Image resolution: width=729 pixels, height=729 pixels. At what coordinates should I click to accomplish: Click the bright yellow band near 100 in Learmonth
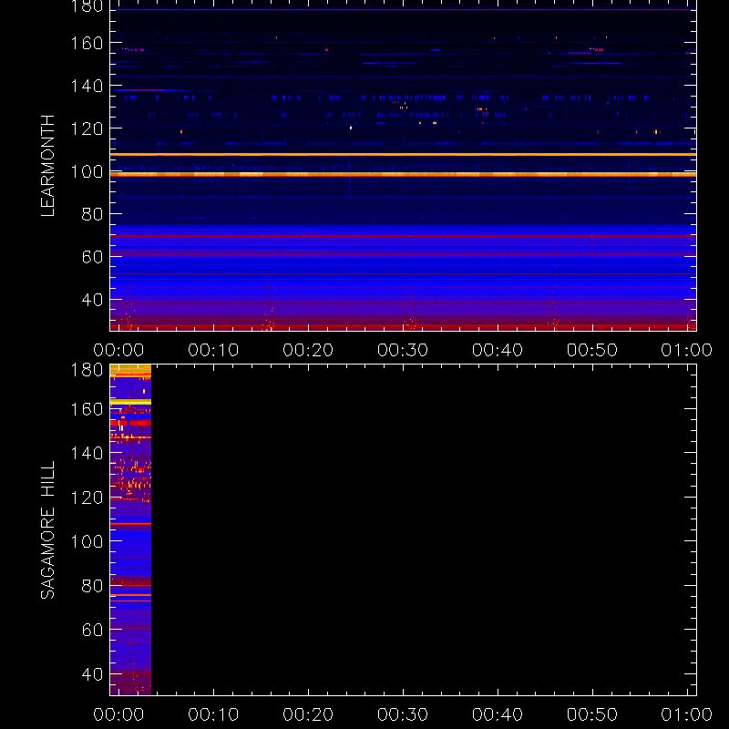point(403,174)
